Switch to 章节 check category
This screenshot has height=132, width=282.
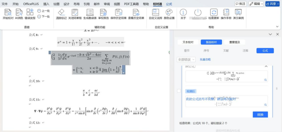pos(187,51)
